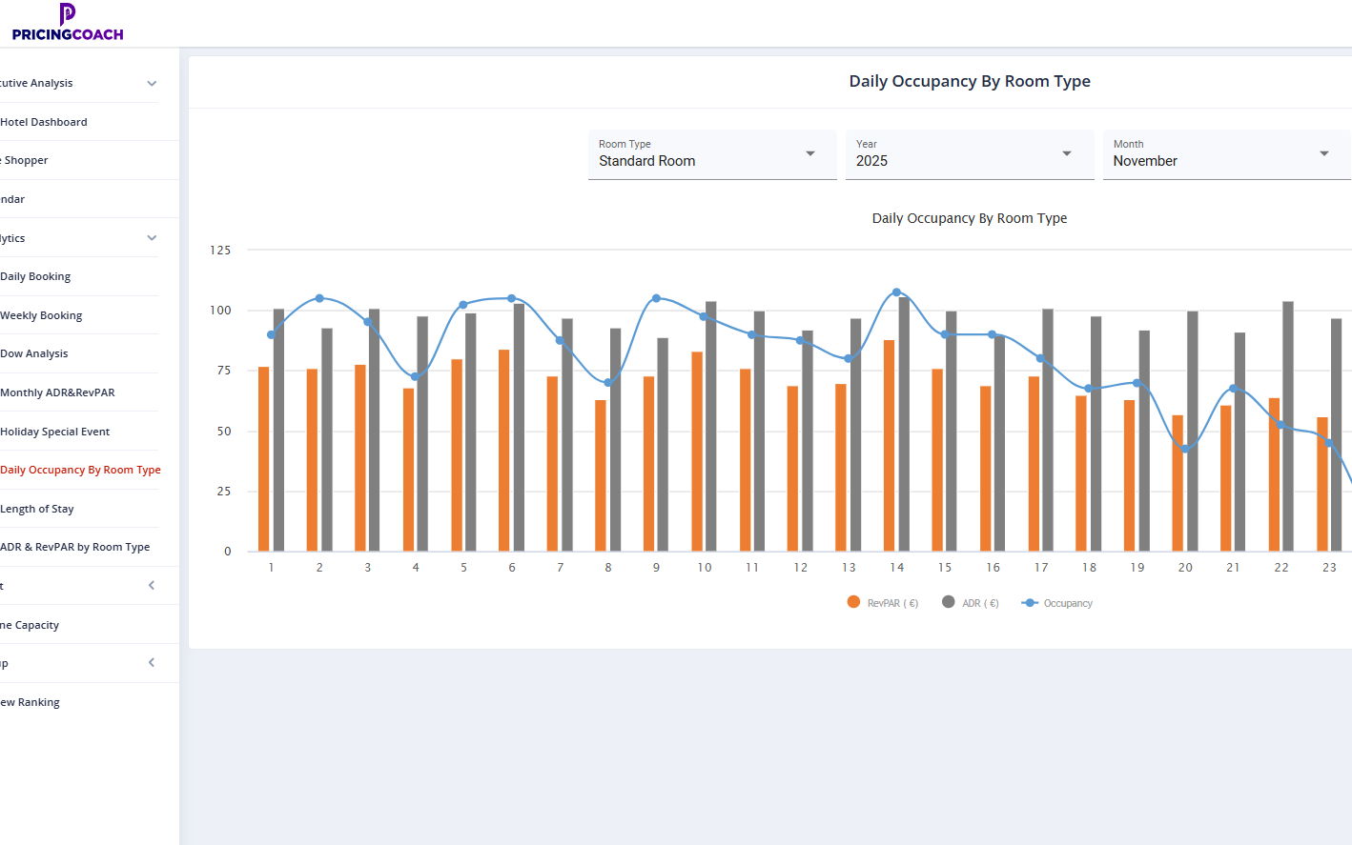Open Length of Stay report
Image resolution: width=1352 pixels, height=845 pixels.
pos(37,509)
